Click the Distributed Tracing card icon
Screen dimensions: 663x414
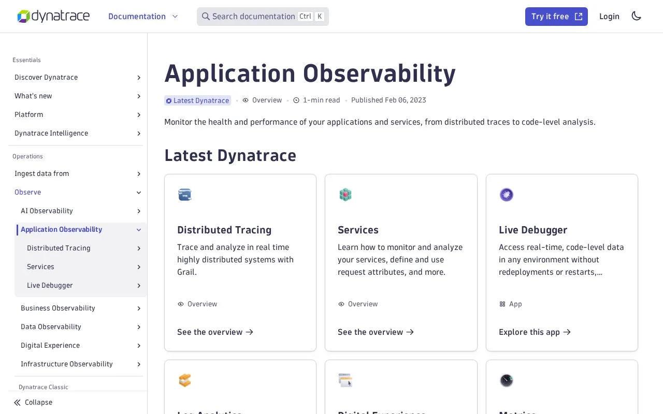pos(185,195)
